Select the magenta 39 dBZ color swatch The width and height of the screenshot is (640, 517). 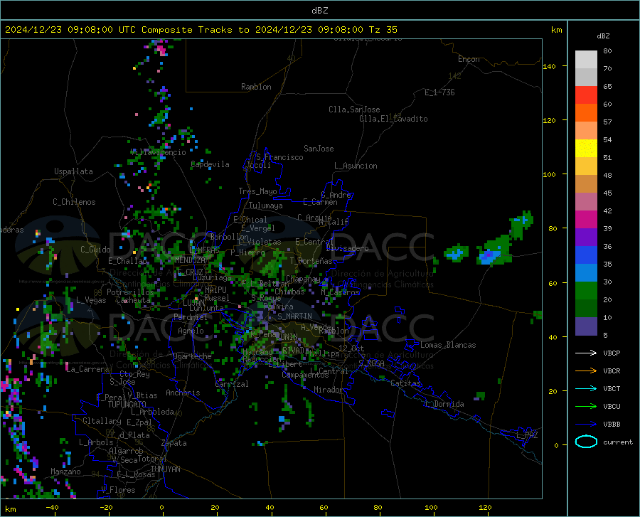[x=586, y=220]
